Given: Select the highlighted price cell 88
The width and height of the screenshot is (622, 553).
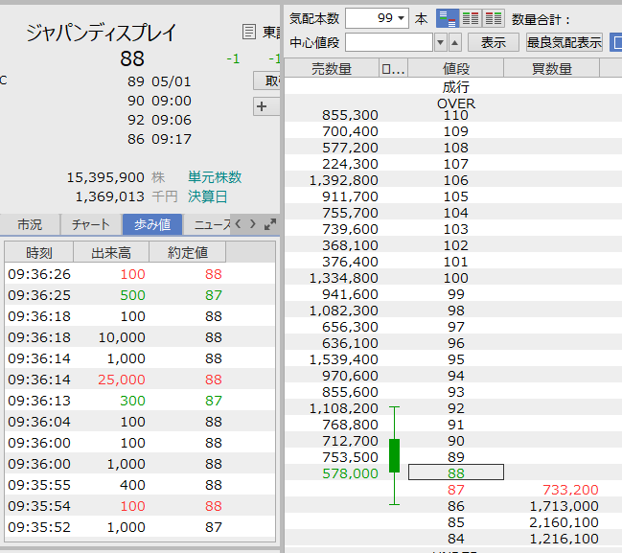Looking at the screenshot, I should click(x=456, y=472).
